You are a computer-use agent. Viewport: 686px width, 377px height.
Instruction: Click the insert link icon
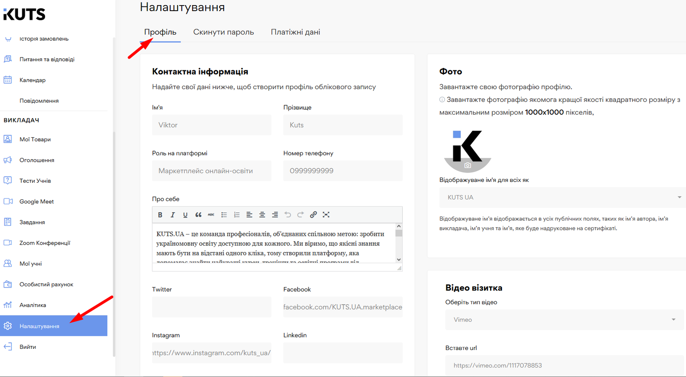[313, 215]
